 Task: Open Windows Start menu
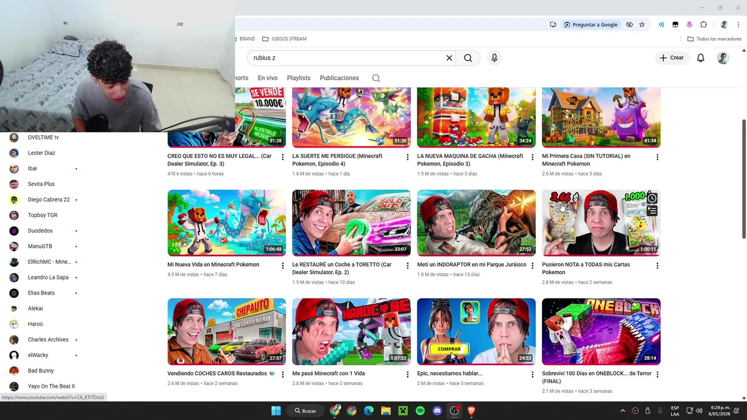click(276, 411)
